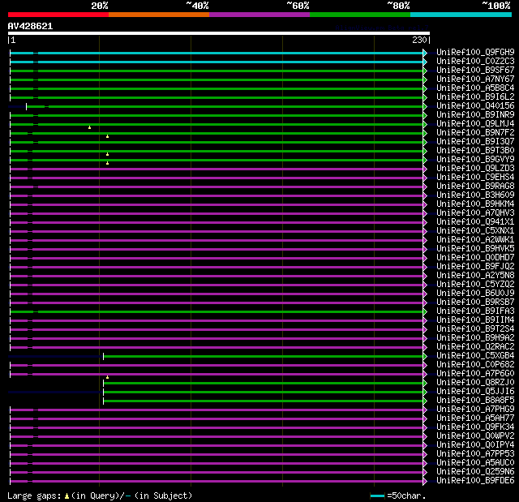519x502 pixels.
Task: Select the UniRef100_B9SF67 label
Action: [x=475, y=71]
